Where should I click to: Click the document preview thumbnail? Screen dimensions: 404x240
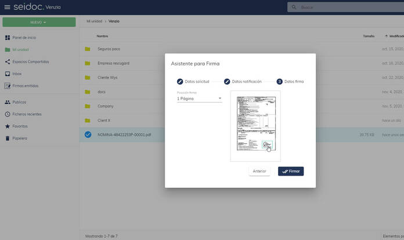[255, 125]
